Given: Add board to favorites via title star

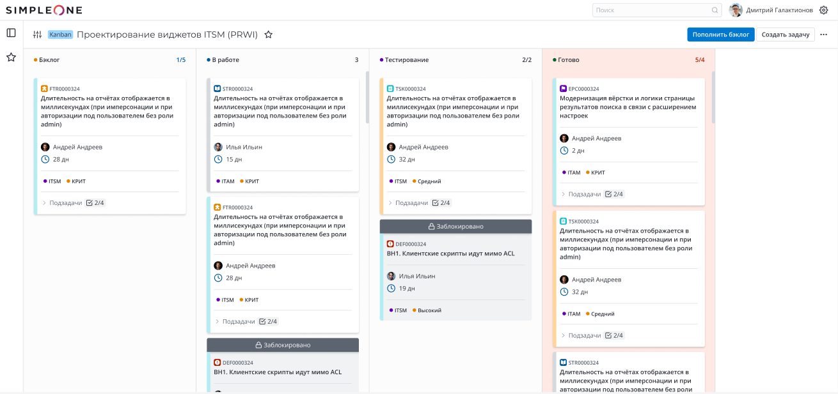Looking at the screenshot, I should tap(269, 34).
